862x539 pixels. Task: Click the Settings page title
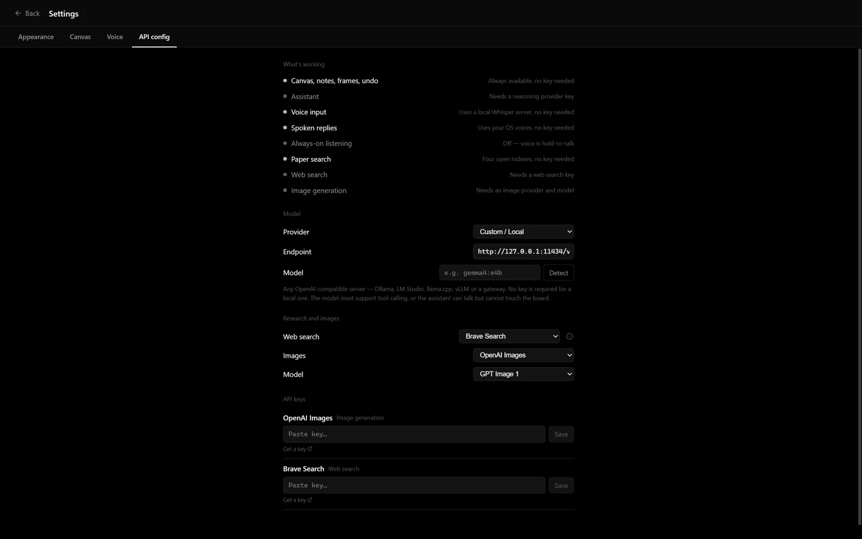(x=64, y=13)
